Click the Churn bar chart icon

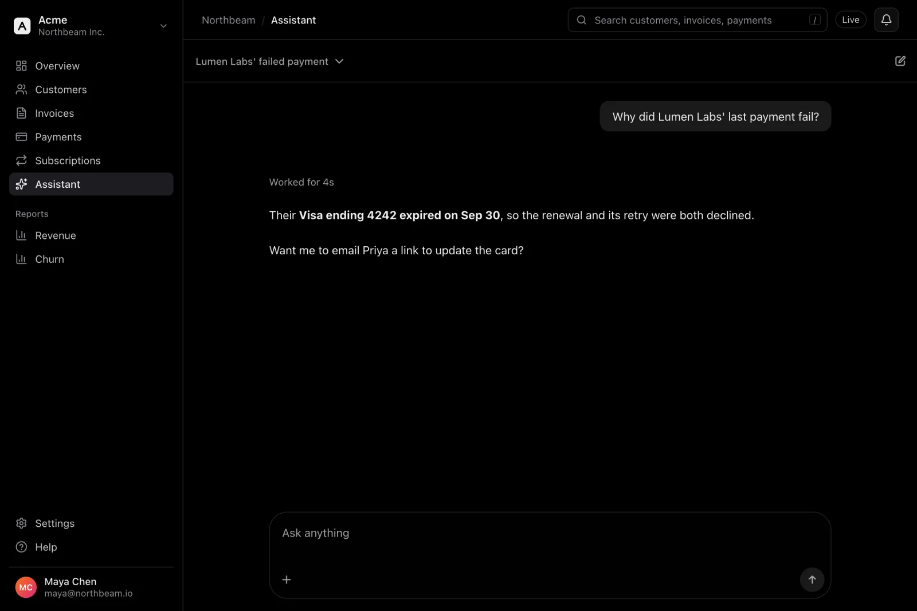coord(21,259)
